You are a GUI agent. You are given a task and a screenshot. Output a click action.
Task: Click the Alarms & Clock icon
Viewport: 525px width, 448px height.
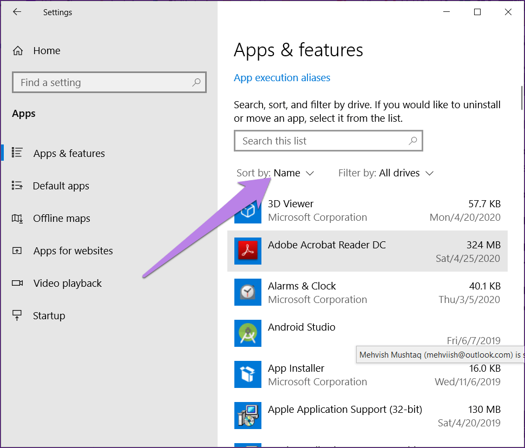248,292
